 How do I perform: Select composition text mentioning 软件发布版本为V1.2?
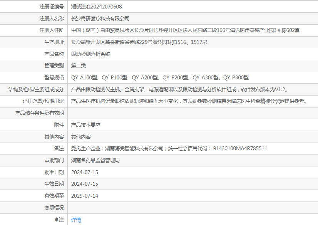180,89
